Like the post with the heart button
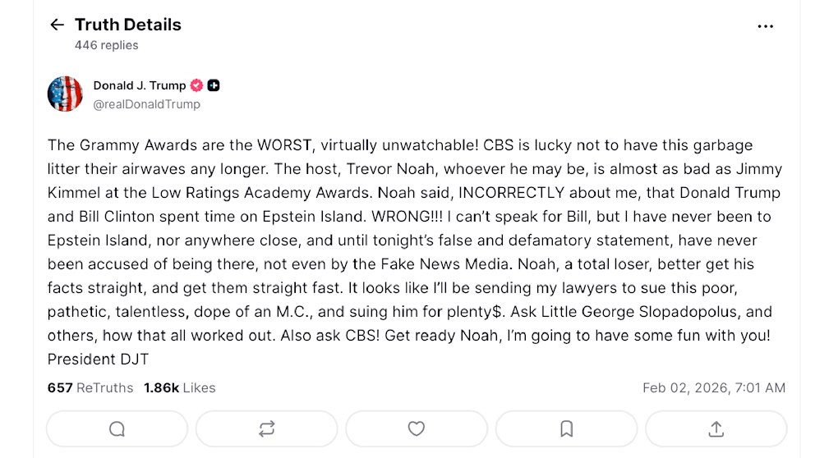The image size is (815, 458). tap(417, 428)
